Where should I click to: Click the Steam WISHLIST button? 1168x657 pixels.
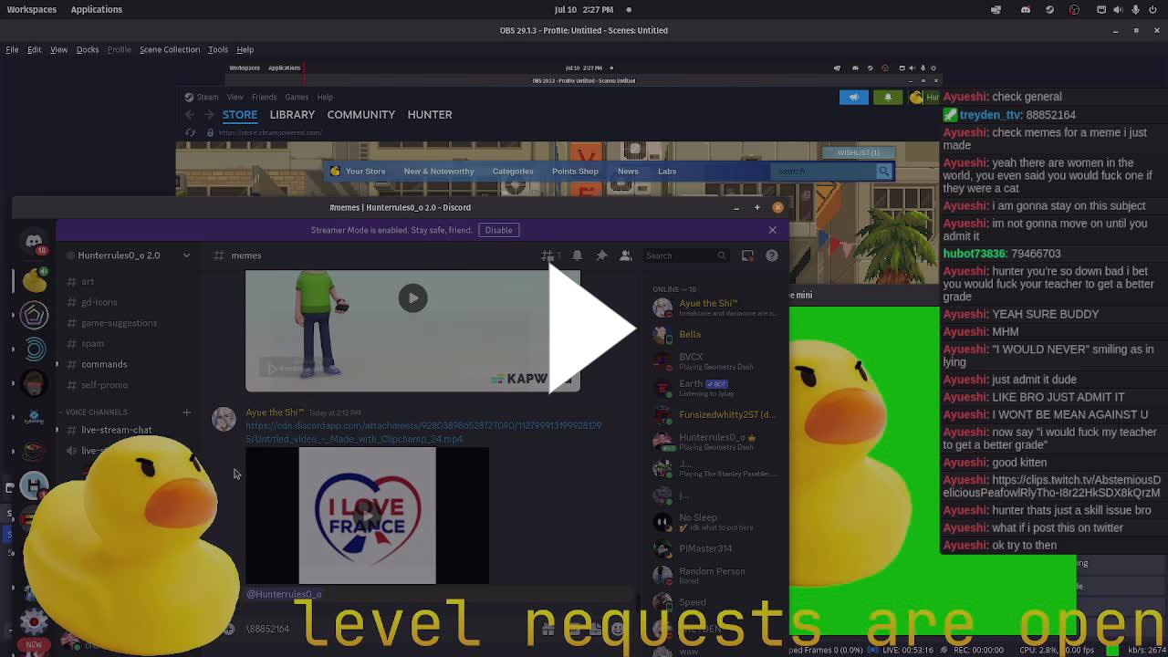859,152
